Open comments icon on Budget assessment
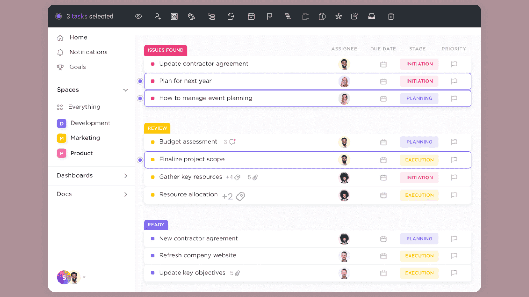The height and width of the screenshot is (297, 529). (x=232, y=142)
